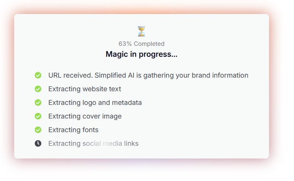Image resolution: width=294 pixels, height=181 pixels.
Task: Click the green check beside website text
Action: (38, 89)
